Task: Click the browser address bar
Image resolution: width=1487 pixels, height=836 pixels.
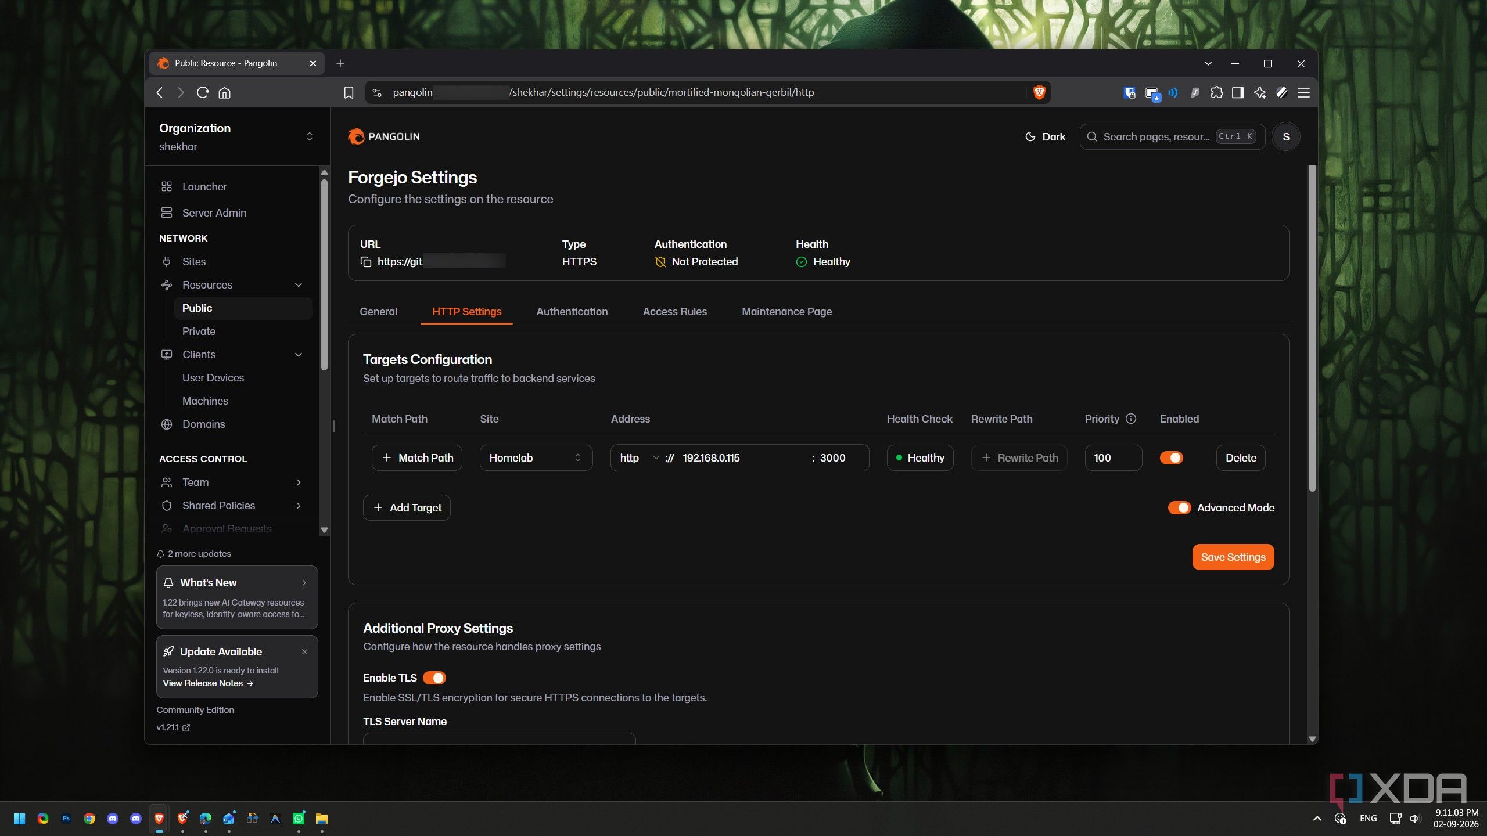Action: click(x=707, y=92)
